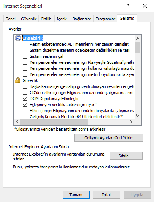Select the Gelişmiş tab

(x=127, y=18)
